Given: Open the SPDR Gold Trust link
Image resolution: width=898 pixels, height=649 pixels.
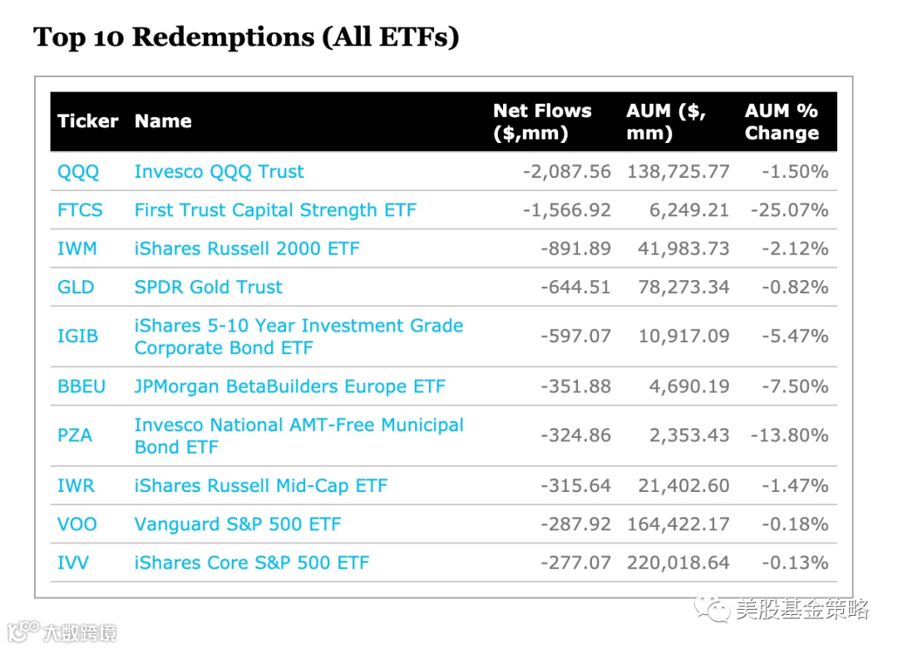Looking at the screenshot, I should (x=208, y=288).
